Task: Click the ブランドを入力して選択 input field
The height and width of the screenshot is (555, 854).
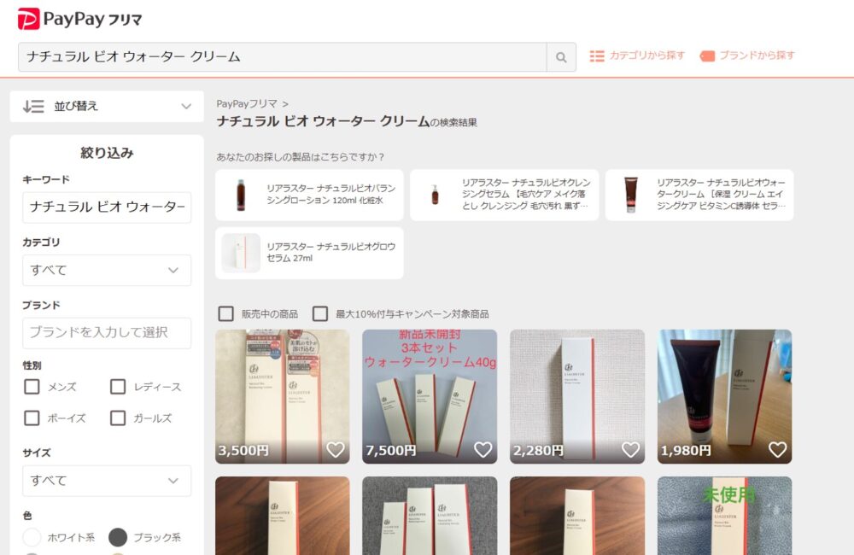Action: [107, 333]
